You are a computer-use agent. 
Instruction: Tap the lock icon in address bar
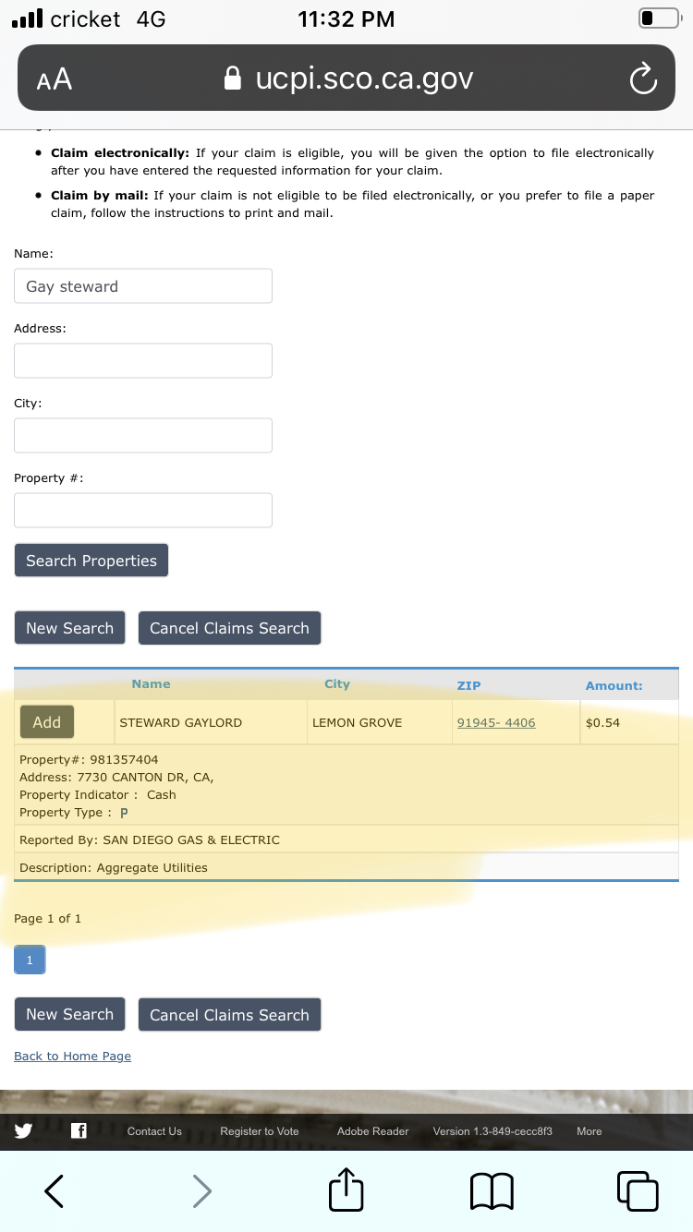(234, 79)
